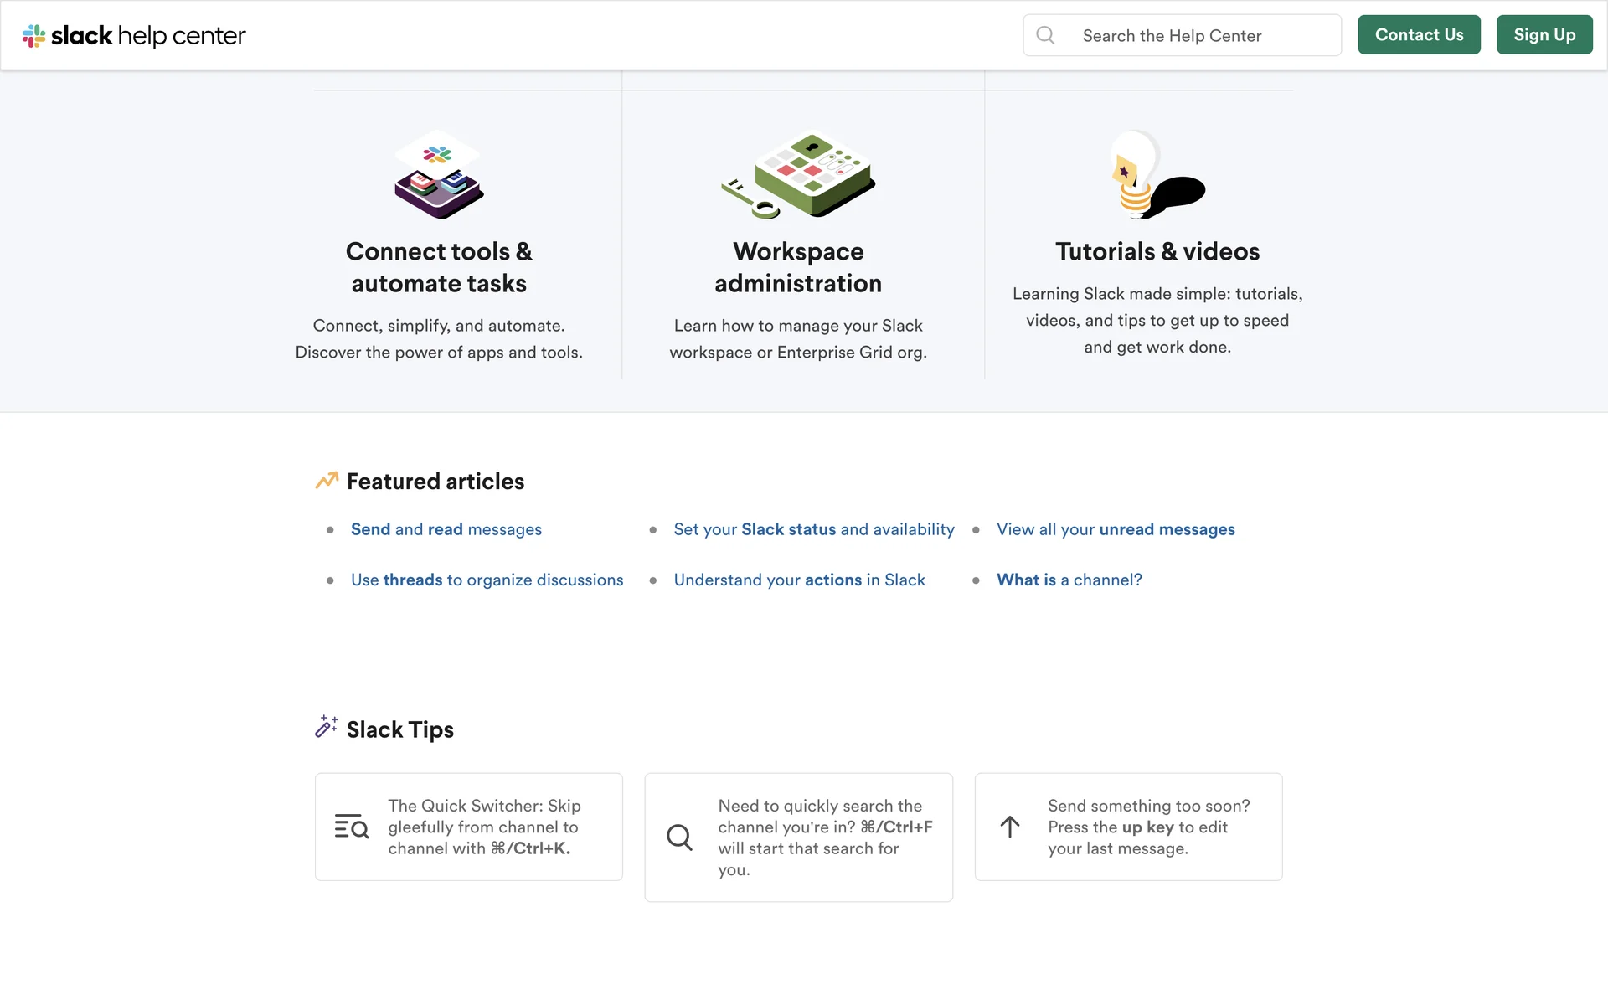Viewport: 1608px width, 1005px height.
Task: Open Understand your actions in Slack article
Action: (x=799, y=580)
